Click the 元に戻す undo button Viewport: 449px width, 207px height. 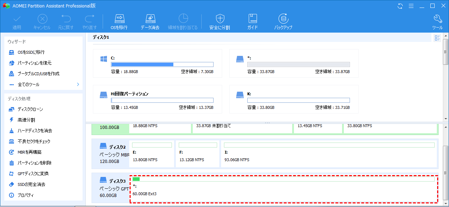(66, 22)
